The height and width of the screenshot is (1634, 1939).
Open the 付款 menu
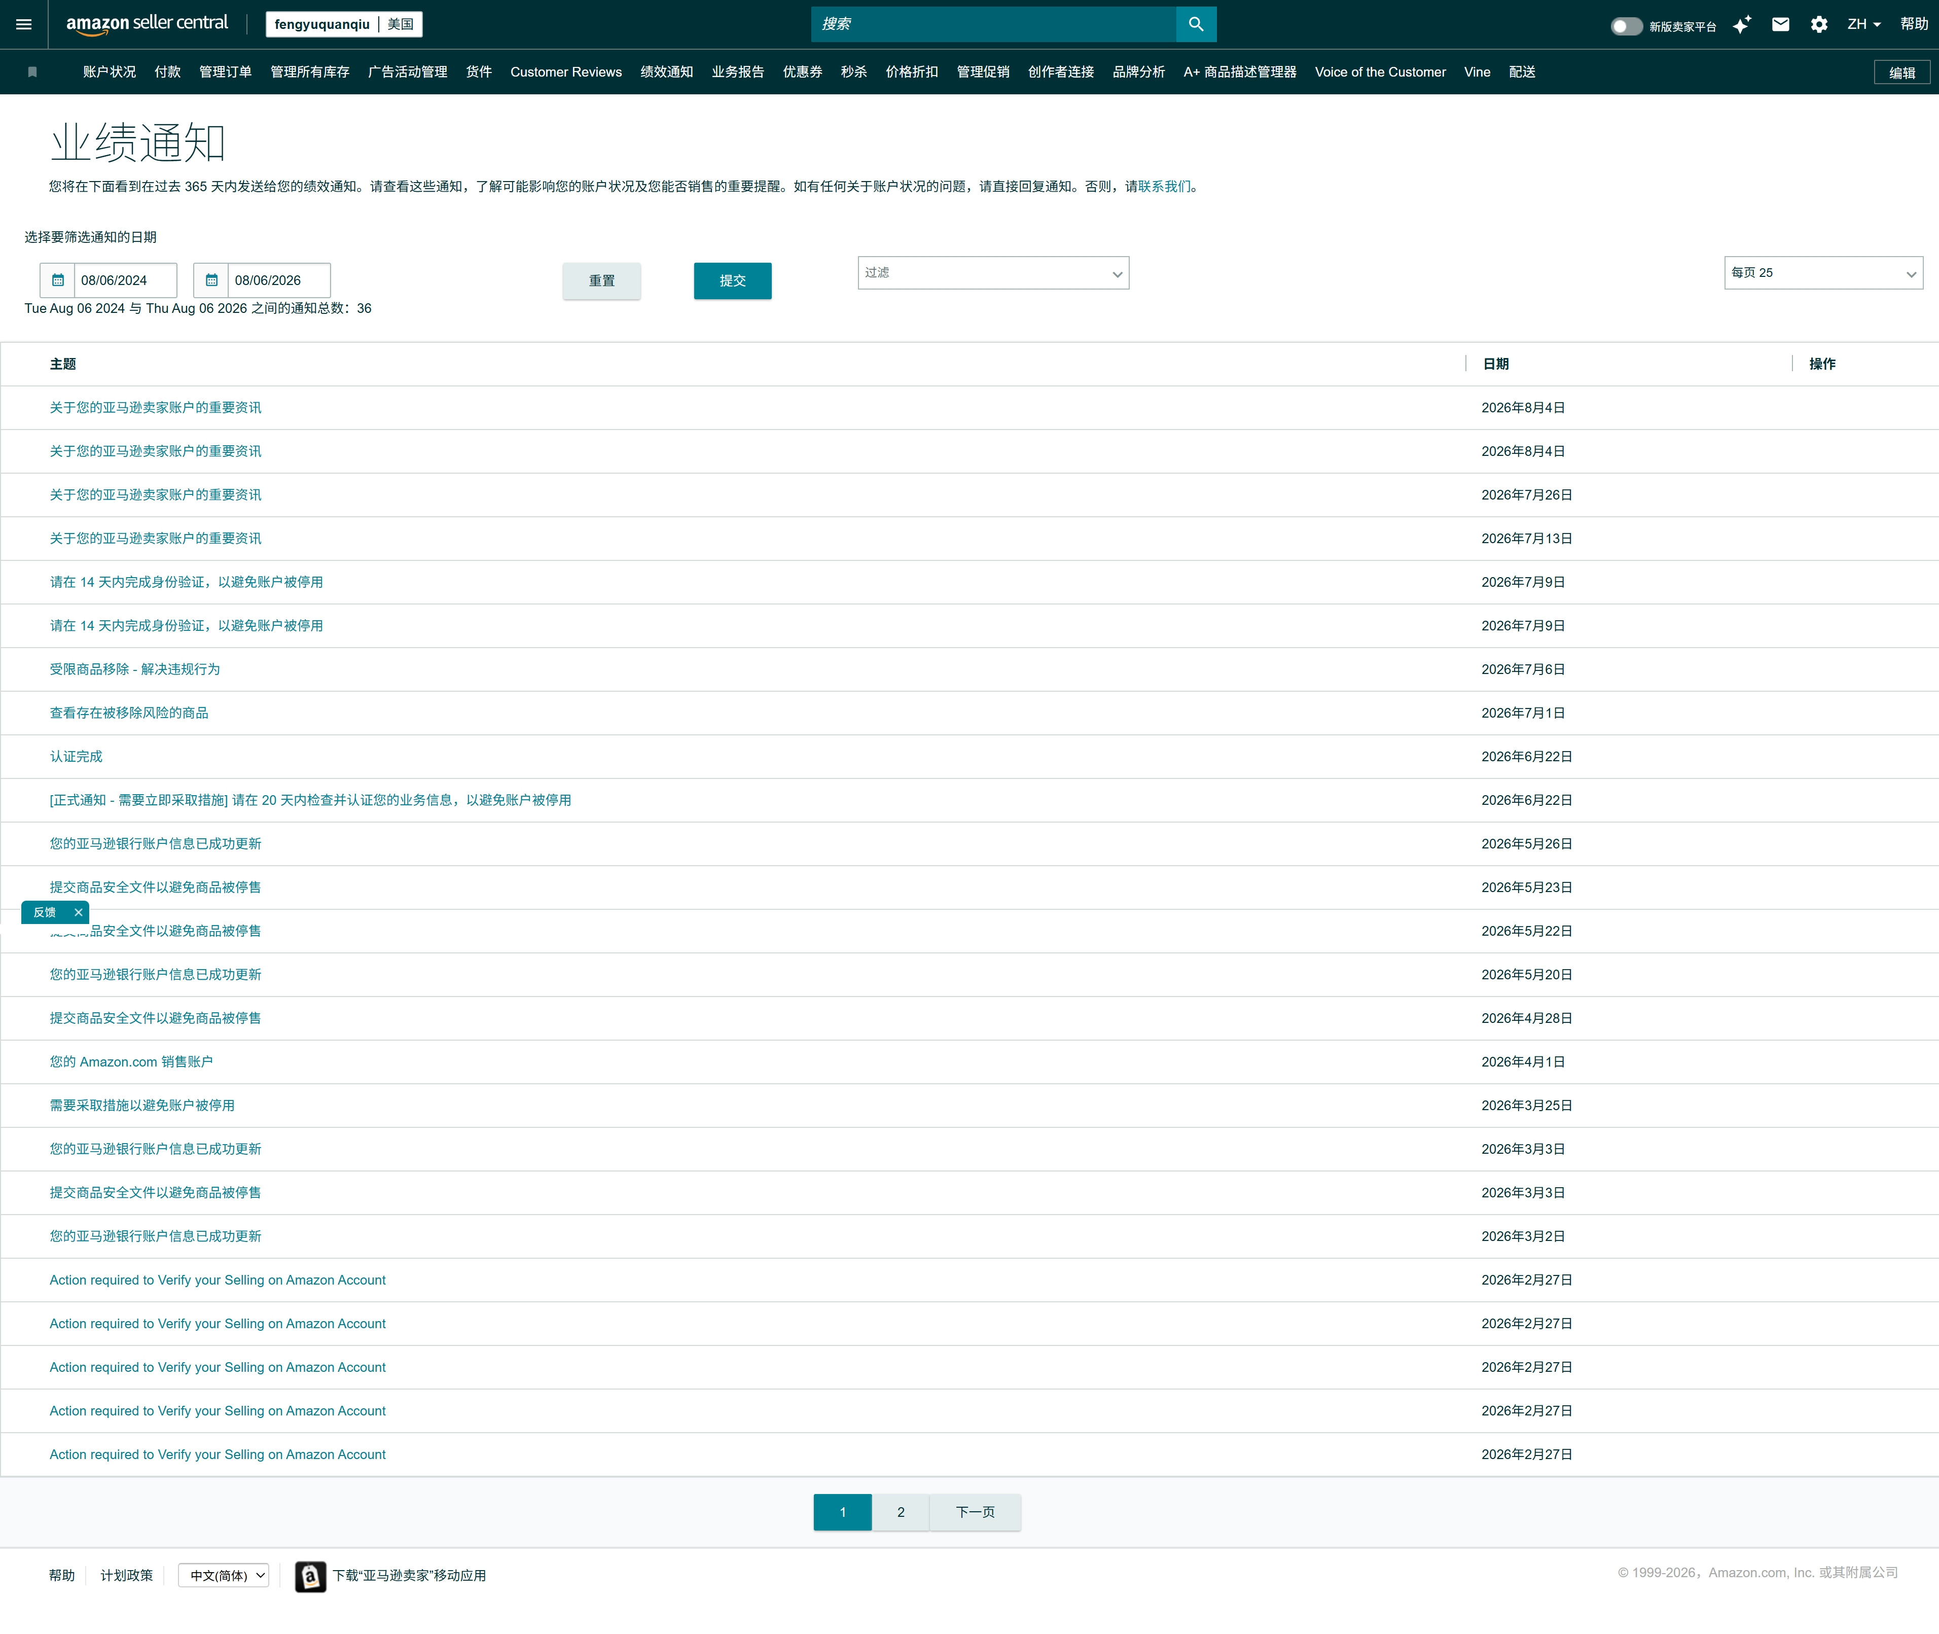click(x=168, y=72)
